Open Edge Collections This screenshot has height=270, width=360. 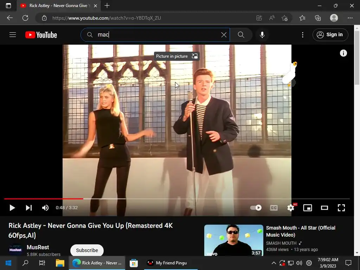pos(318,18)
